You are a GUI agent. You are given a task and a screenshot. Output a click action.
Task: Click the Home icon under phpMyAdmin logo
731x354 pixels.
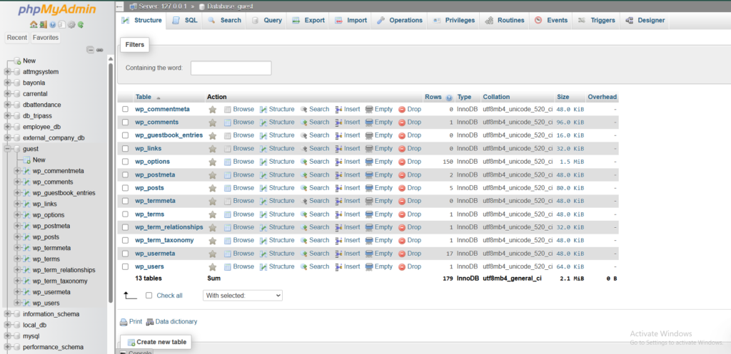coord(34,24)
